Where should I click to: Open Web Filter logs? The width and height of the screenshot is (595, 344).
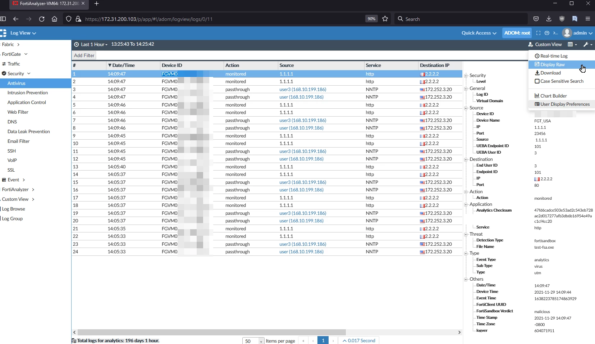click(x=18, y=112)
